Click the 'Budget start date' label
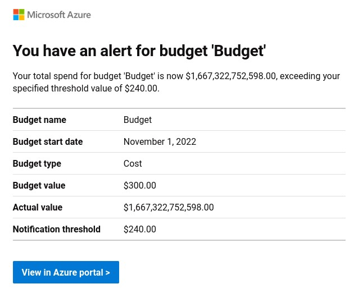Viewport: 354px width, 293px height. (48, 141)
